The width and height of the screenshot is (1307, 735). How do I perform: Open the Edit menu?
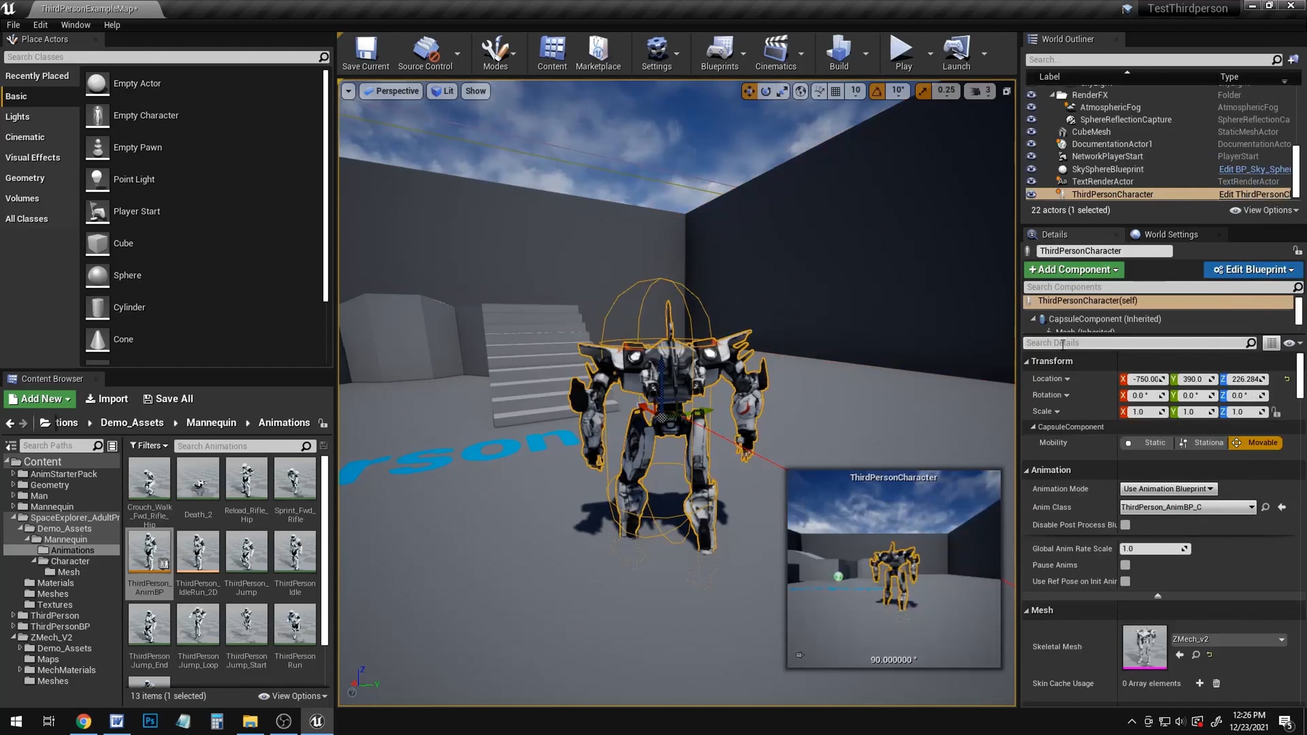(40, 25)
